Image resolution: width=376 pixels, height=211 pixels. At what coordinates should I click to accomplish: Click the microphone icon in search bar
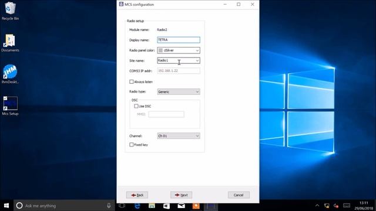point(109,206)
